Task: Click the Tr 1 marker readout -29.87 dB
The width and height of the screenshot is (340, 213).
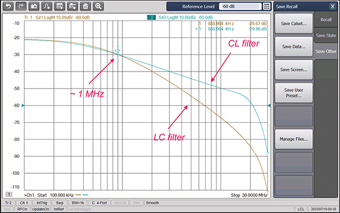Action: (257, 23)
